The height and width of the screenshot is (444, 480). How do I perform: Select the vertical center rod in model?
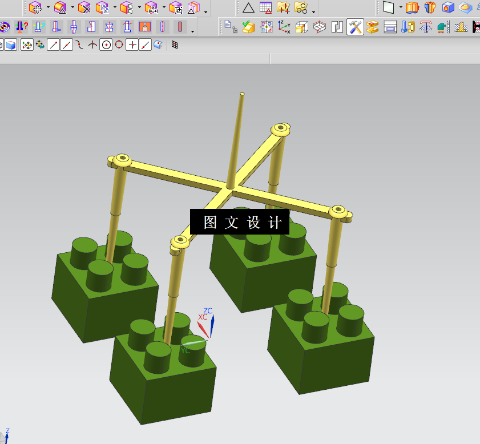236,141
